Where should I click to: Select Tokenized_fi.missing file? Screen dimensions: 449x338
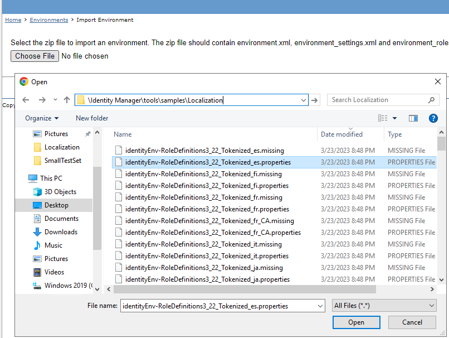[274, 174]
